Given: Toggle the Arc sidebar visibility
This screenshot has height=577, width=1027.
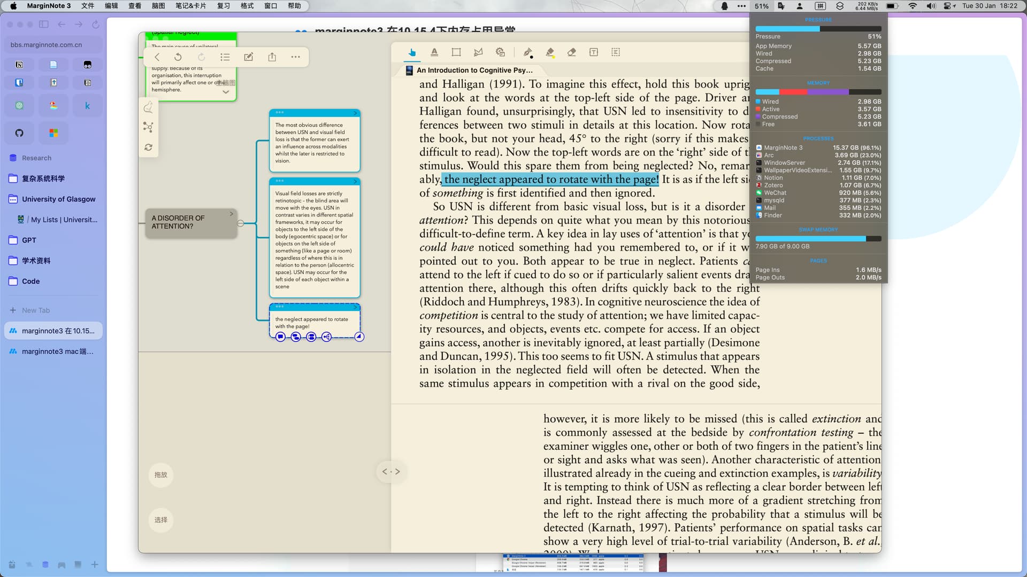Looking at the screenshot, I should 44,25.
